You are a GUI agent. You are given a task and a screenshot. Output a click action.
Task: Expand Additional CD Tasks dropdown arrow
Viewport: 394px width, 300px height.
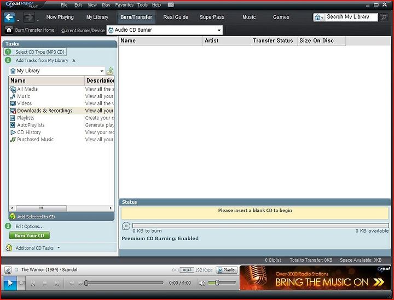tap(59, 247)
